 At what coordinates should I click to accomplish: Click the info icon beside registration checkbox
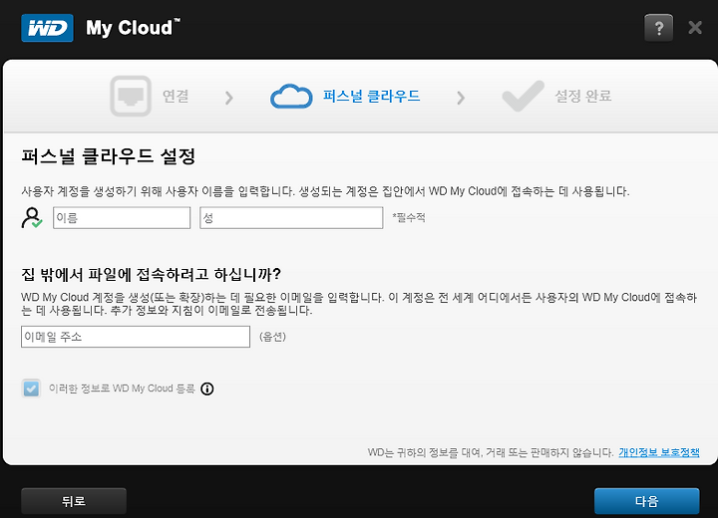(207, 388)
